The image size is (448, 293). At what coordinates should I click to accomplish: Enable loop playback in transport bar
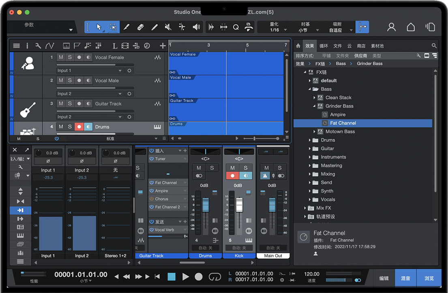tap(214, 277)
